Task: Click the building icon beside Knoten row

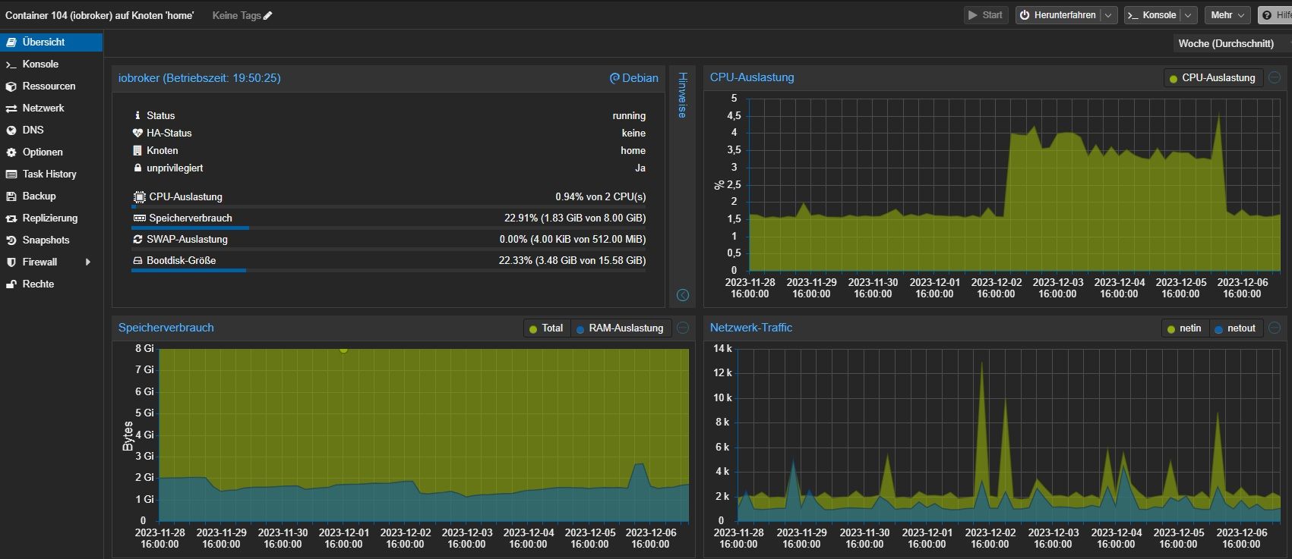Action: (137, 150)
